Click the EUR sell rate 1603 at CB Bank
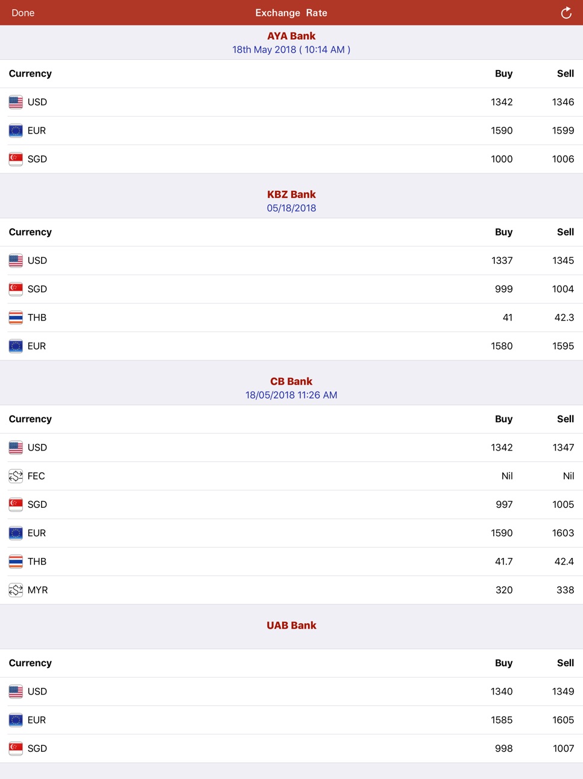The width and height of the screenshot is (583, 779). click(x=563, y=533)
